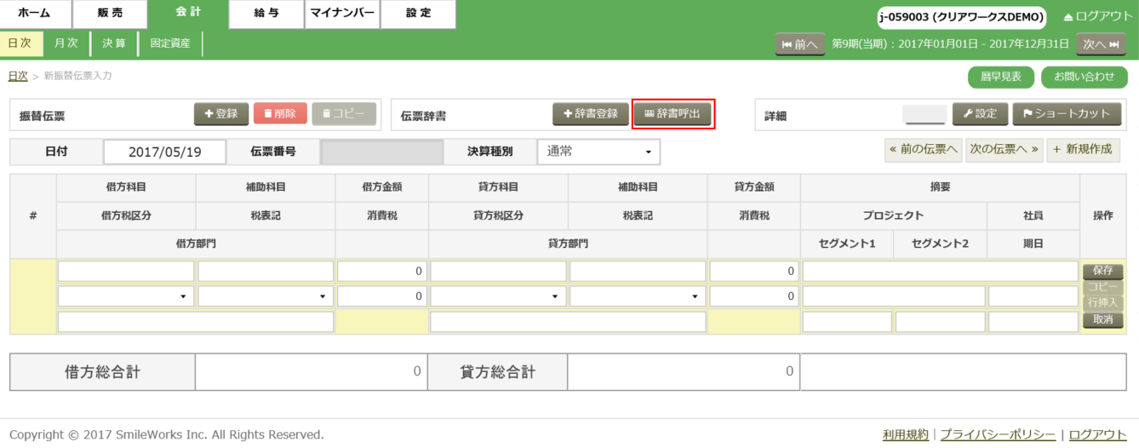The height and width of the screenshot is (448, 1139).
Task: Open the 決算種別 dropdown showing 通常
Action: (x=598, y=152)
